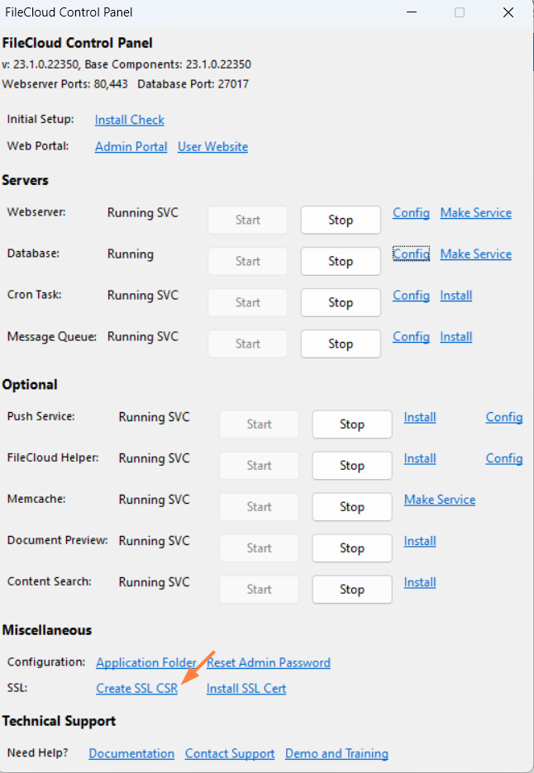This screenshot has width=534, height=773.
Task: Stop the Message Queue service
Action: pyautogui.click(x=341, y=344)
